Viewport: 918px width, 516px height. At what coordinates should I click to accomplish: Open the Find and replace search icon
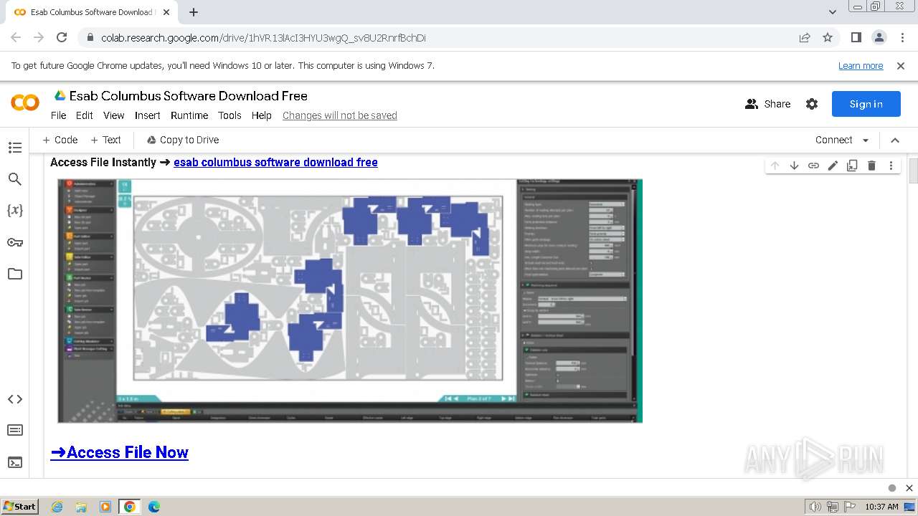pyautogui.click(x=15, y=179)
